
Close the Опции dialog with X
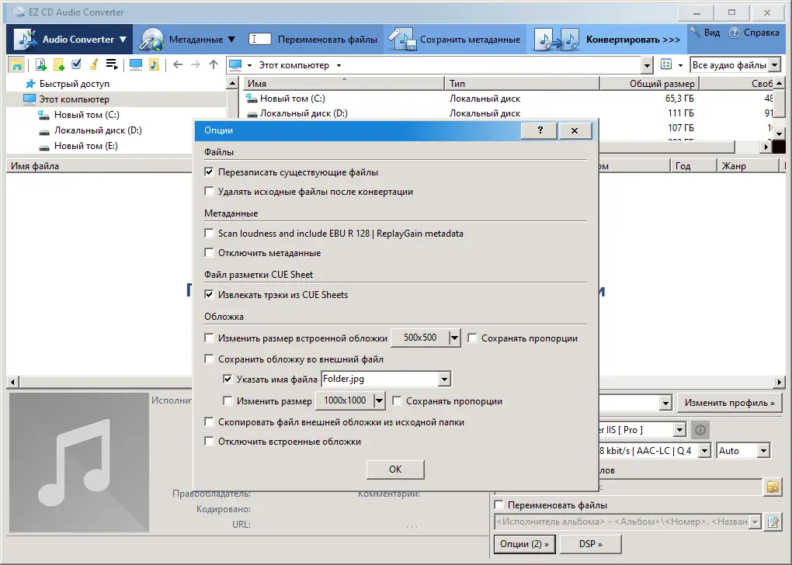pyautogui.click(x=575, y=130)
